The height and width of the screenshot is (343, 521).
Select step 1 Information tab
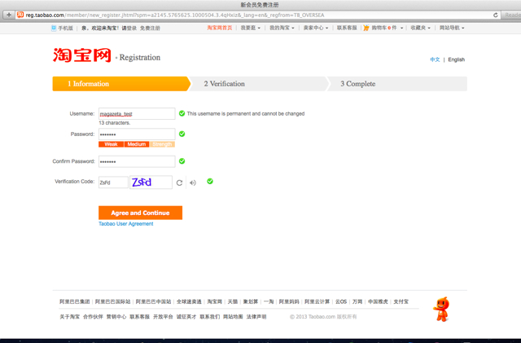pyautogui.click(x=121, y=84)
